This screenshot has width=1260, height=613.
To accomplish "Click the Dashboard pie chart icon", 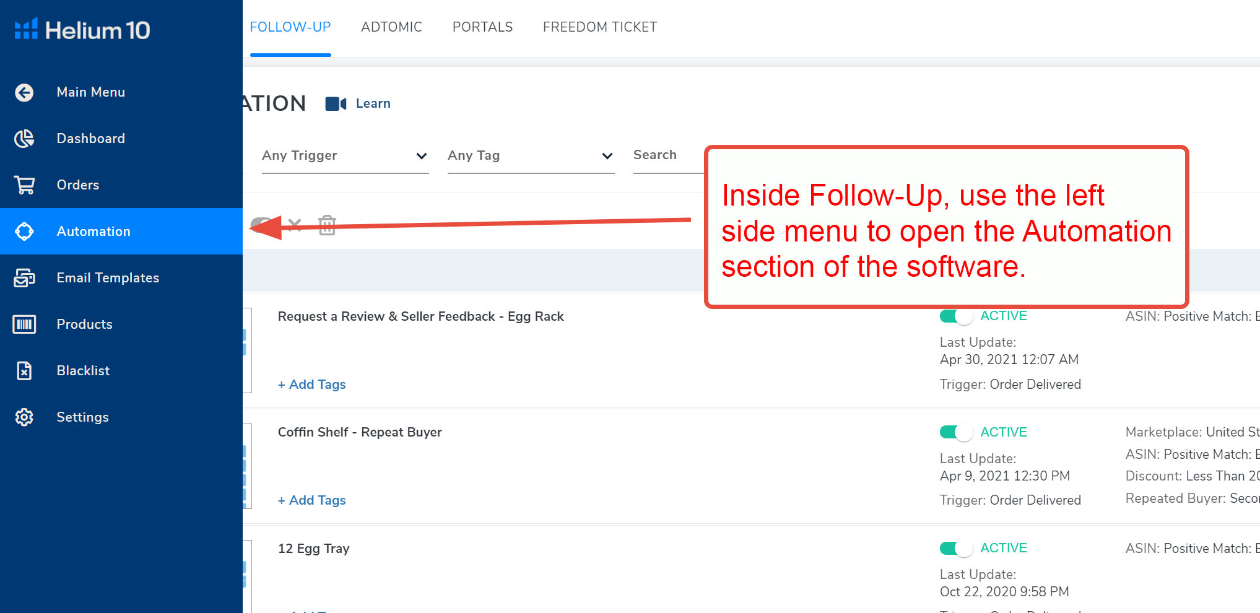I will tap(24, 139).
